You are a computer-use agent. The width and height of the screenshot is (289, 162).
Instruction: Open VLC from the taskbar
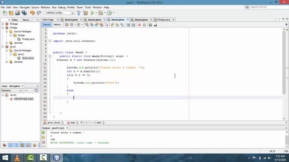(x=17, y=158)
